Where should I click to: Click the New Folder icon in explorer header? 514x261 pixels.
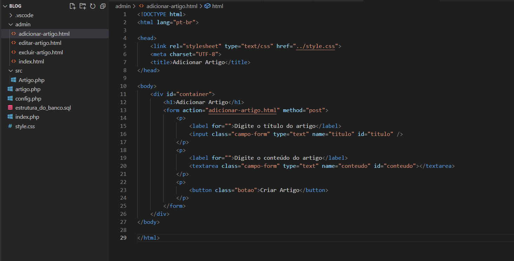(x=82, y=6)
